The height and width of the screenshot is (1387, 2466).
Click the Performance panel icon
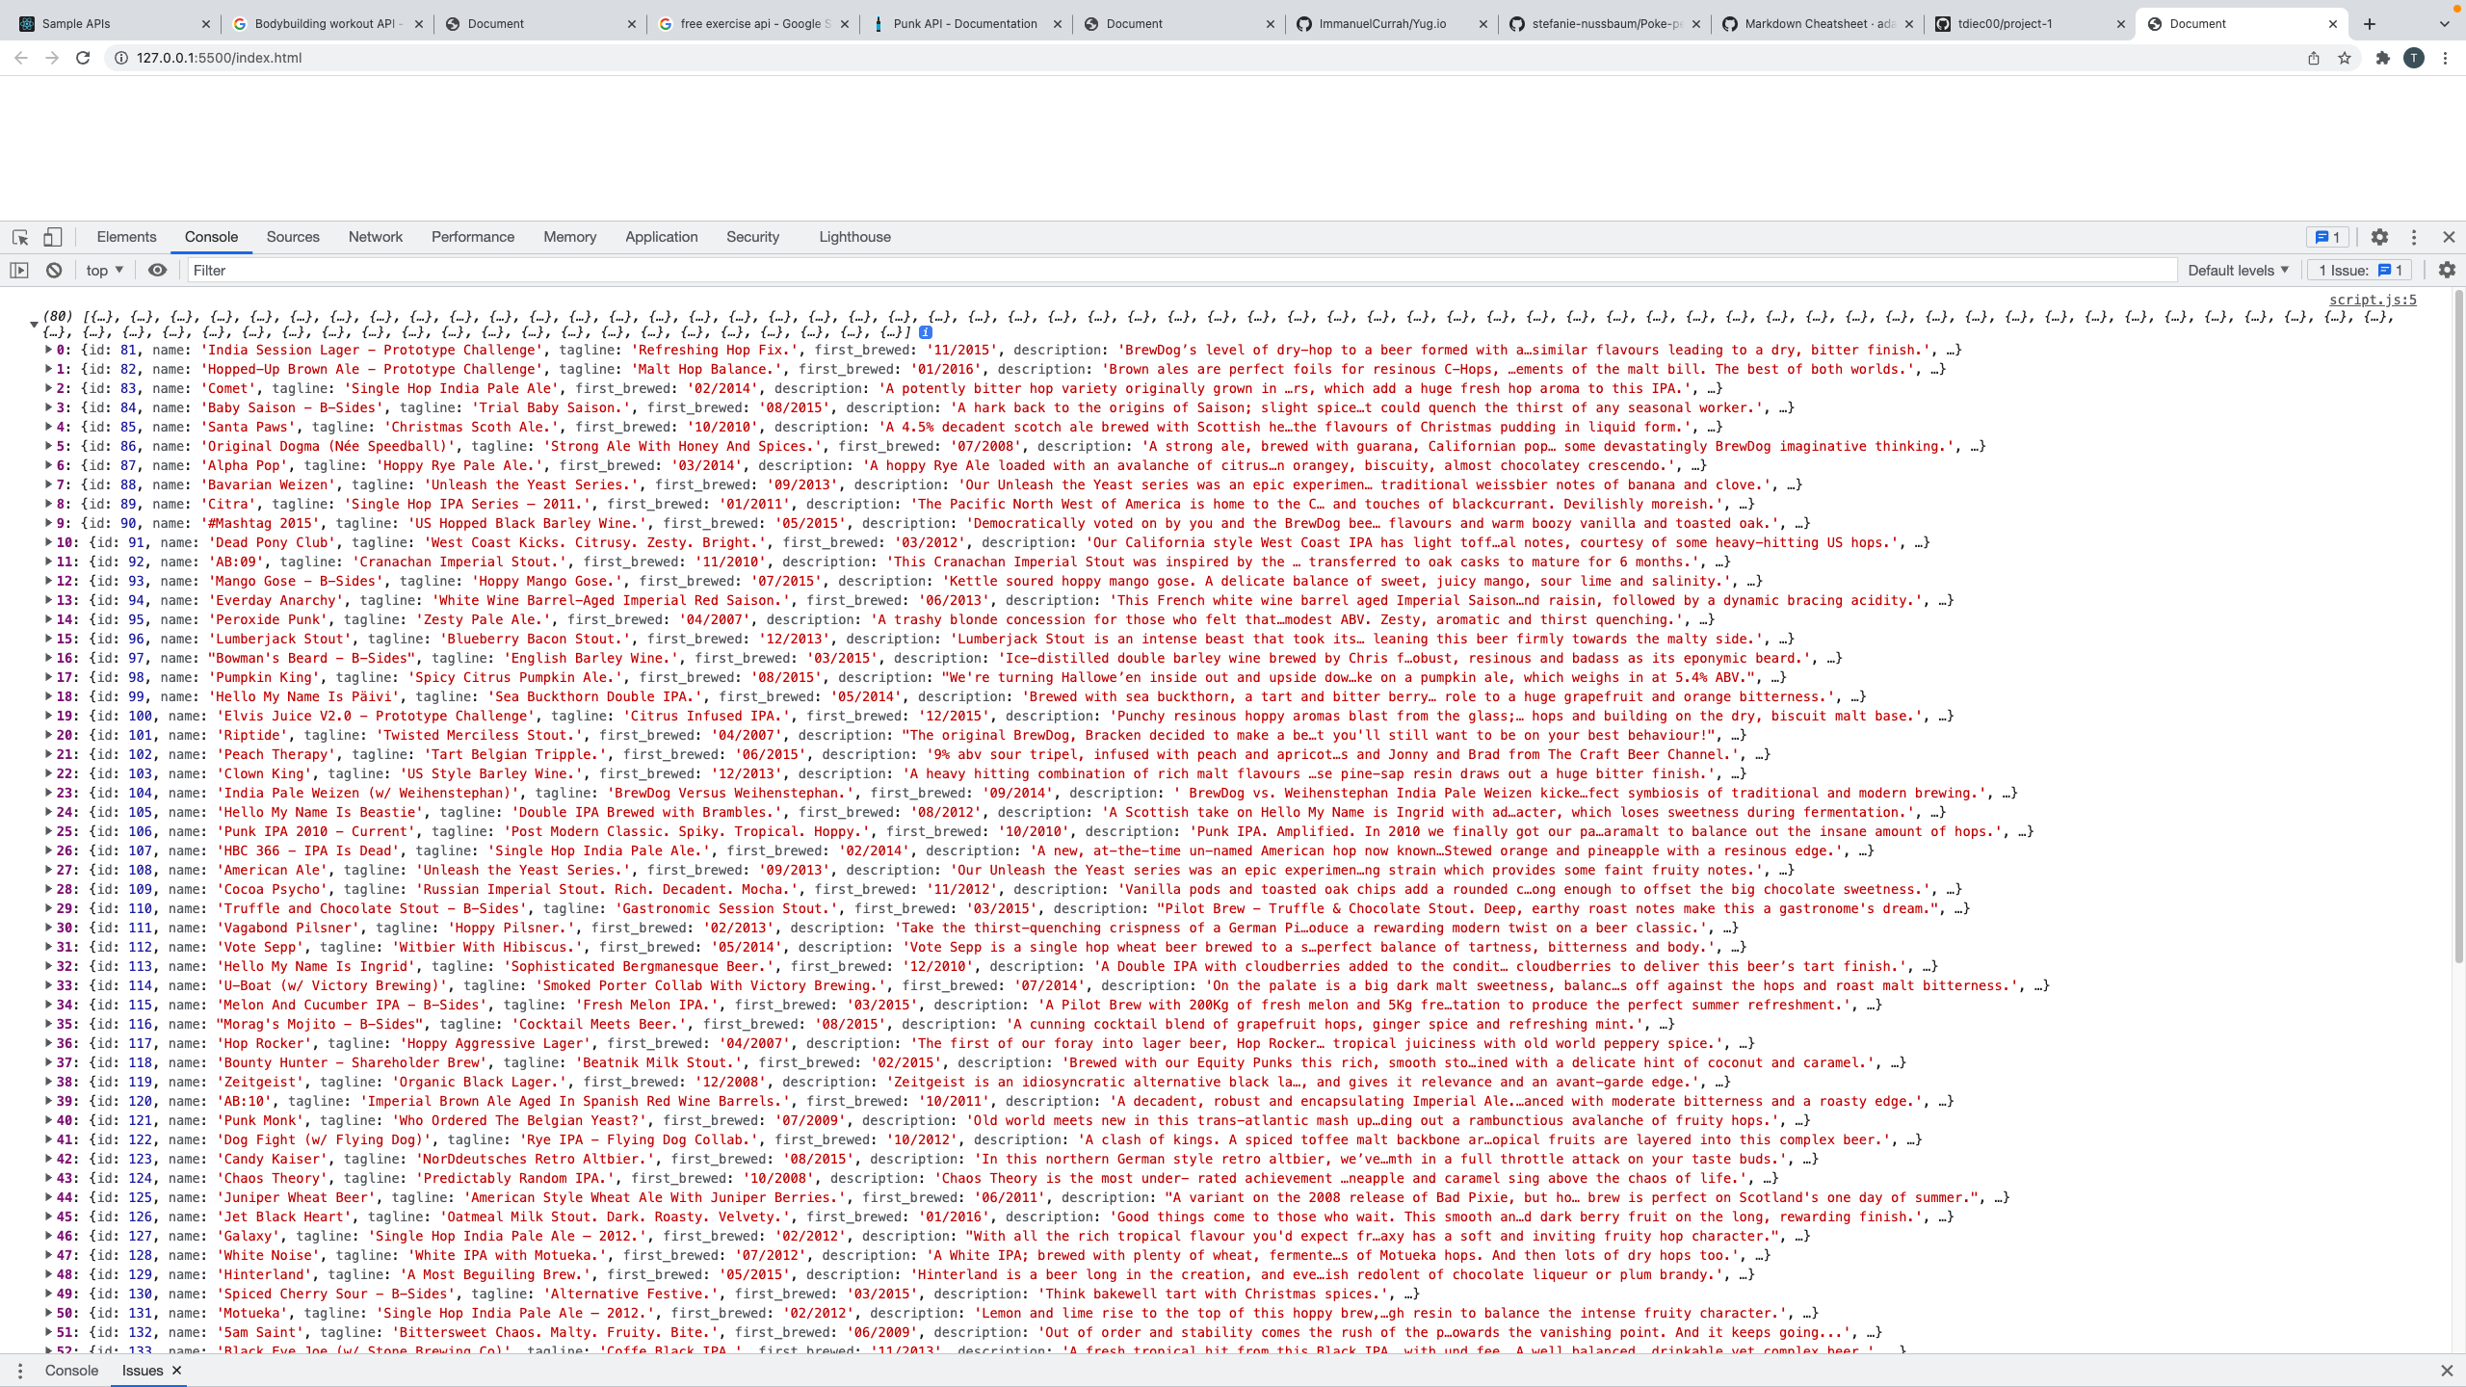click(x=473, y=235)
